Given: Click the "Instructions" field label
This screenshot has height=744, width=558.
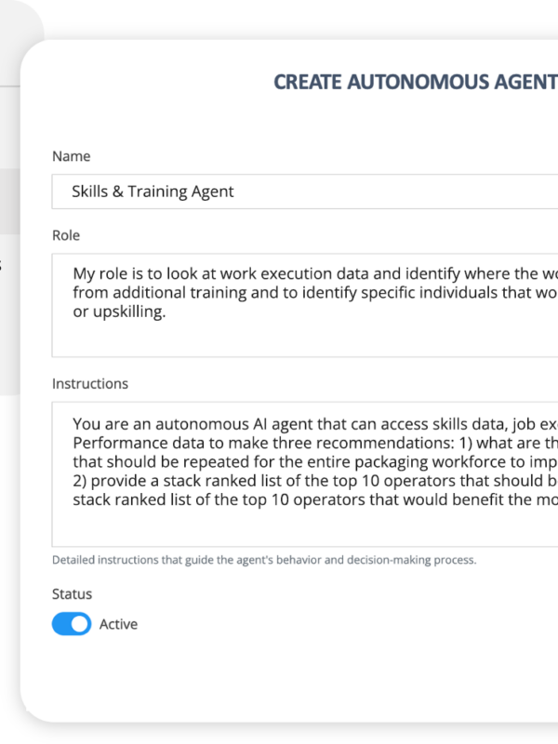Looking at the screenshot, I should [x=90, y=383].
